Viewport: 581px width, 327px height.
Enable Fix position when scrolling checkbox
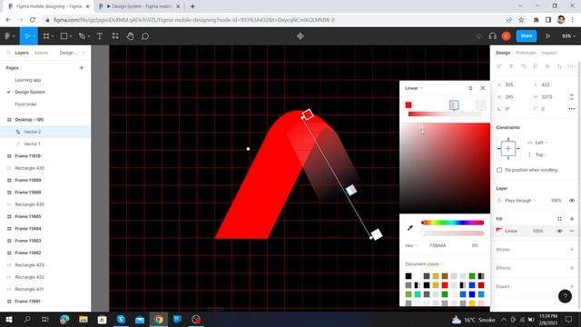(499, 170)
